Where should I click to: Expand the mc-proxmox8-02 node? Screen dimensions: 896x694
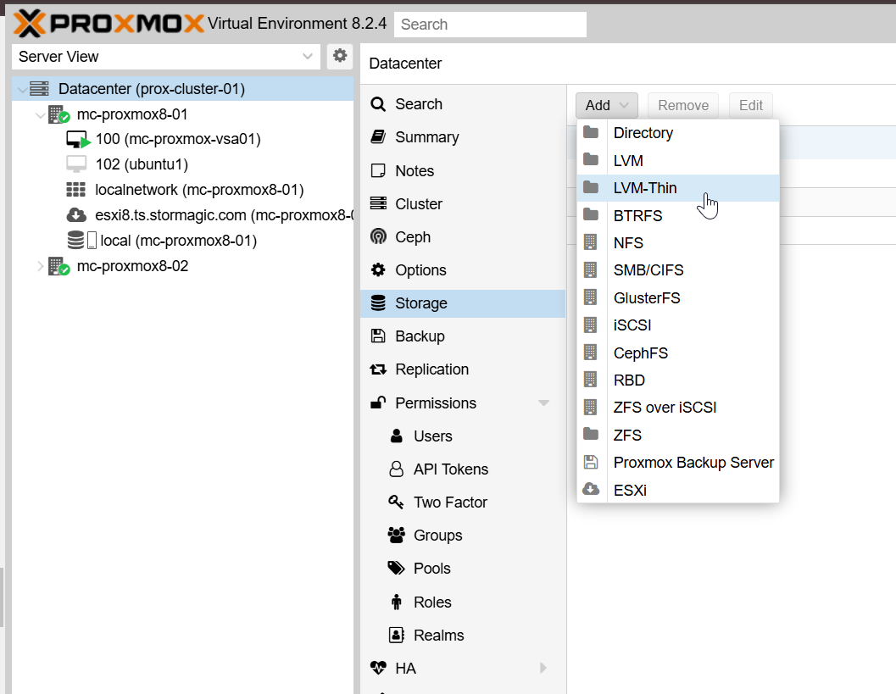click(x=40, y=266)
